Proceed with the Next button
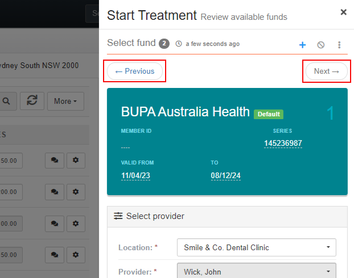354x278 pixels. [x=327, y=71]
